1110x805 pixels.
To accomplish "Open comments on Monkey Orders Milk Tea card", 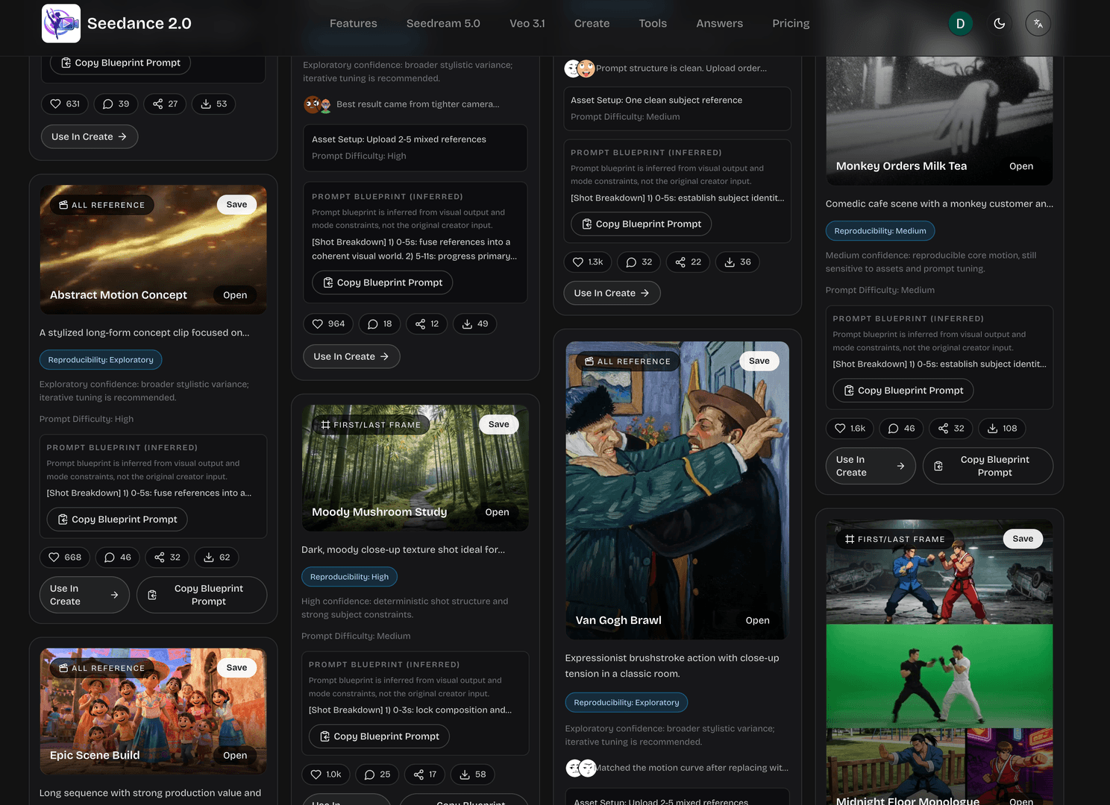I will [902, 428].
